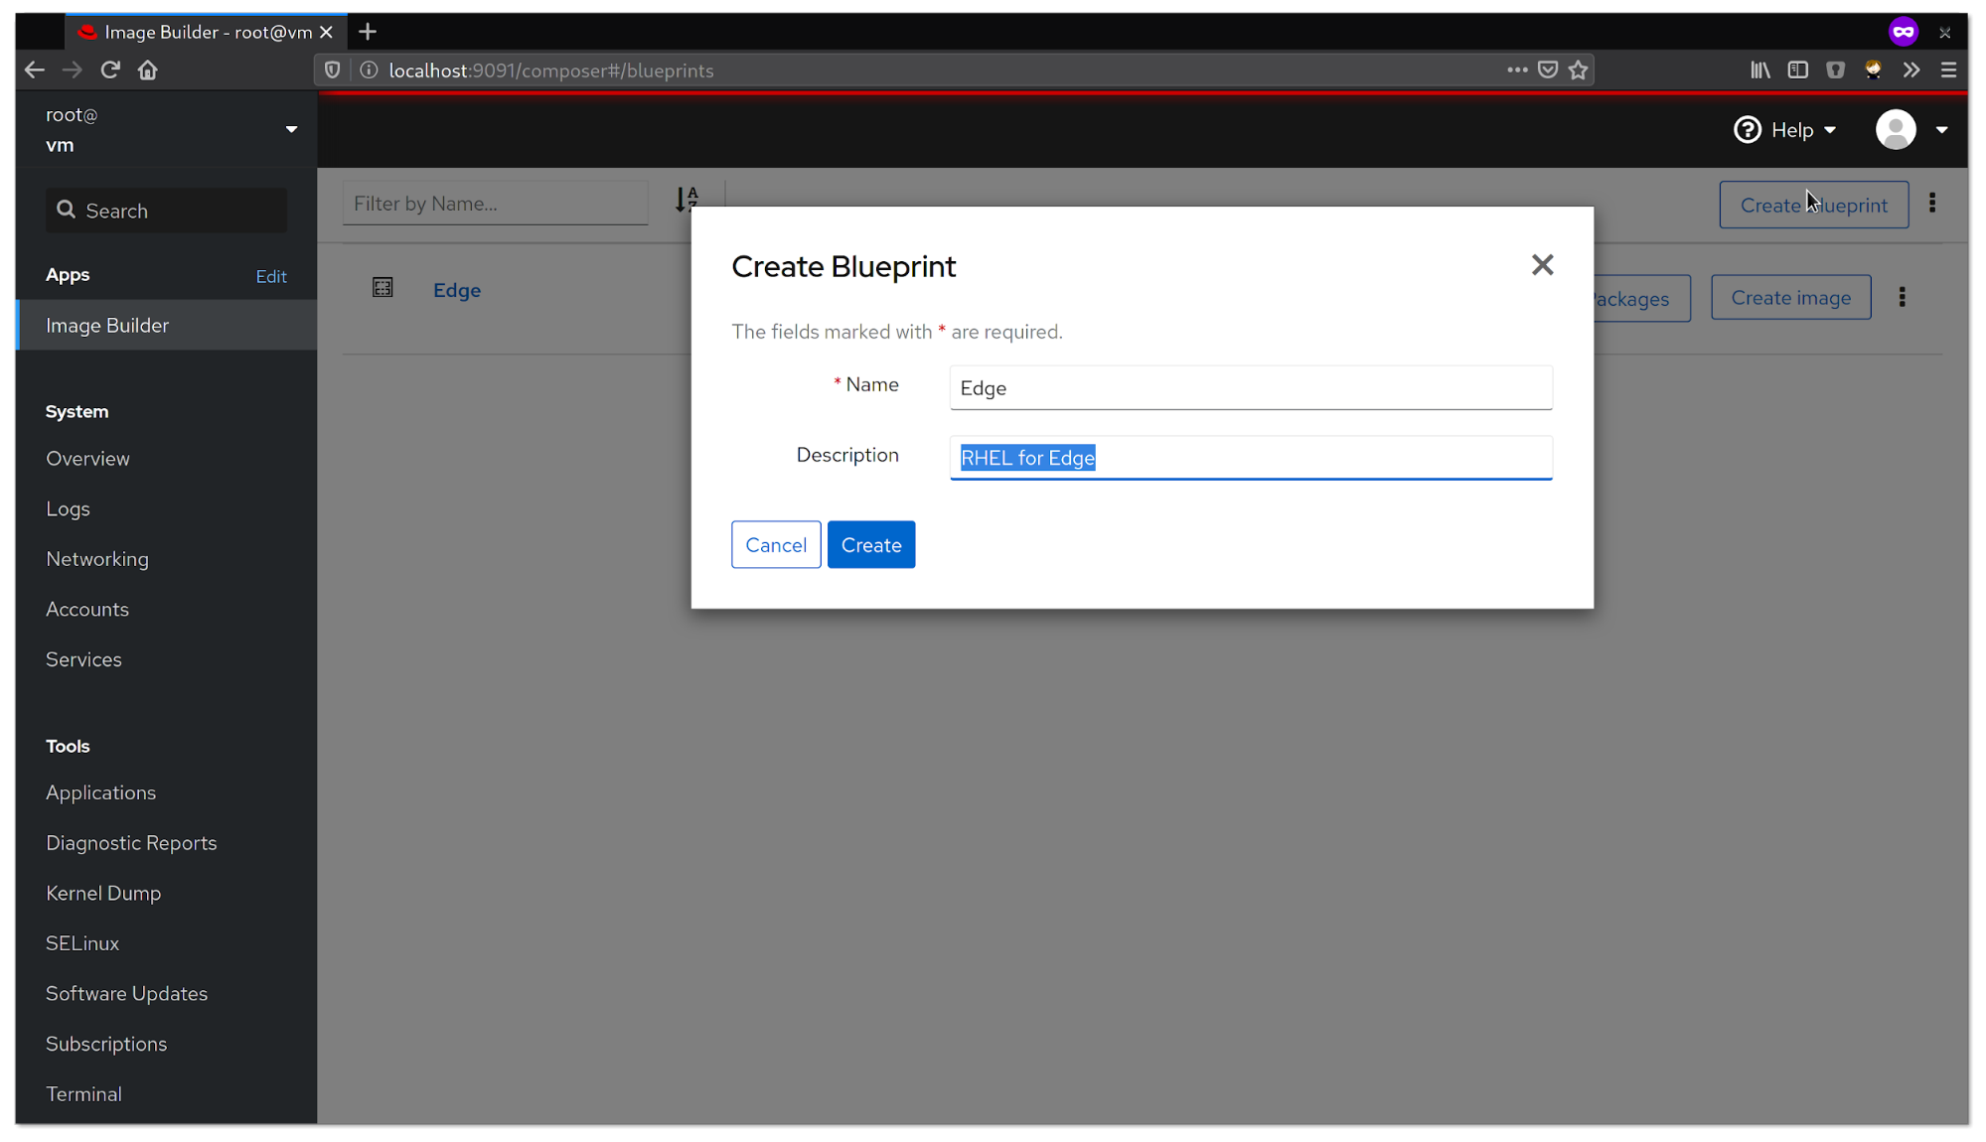The width and height of the screenshot is (1986, 1142).
Task: Click into the Name input field
Action: pos(1250,387)
